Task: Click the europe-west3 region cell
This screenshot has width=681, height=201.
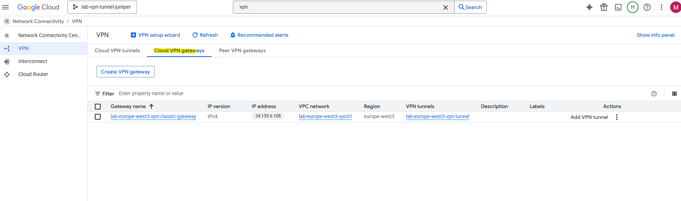Action: (x=379, y=116)
